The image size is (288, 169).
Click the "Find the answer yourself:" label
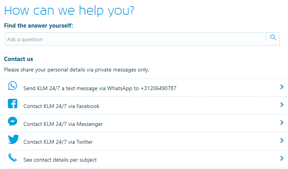(x=39, y=26)
